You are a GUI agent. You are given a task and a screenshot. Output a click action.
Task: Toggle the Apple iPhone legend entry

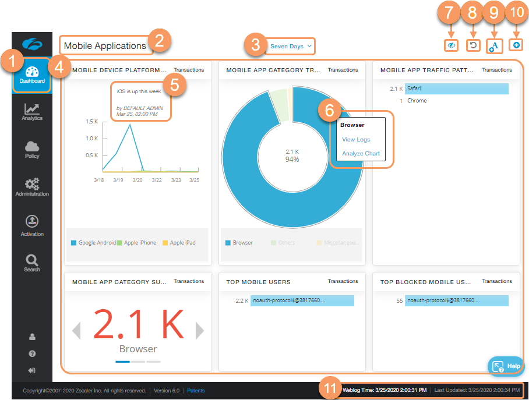136,243
